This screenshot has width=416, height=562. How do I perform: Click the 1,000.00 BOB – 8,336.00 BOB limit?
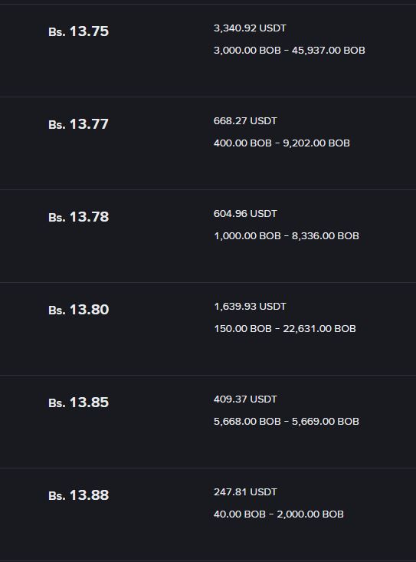287,236
